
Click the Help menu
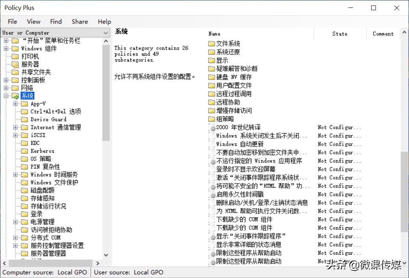click(x=104, y=22)
